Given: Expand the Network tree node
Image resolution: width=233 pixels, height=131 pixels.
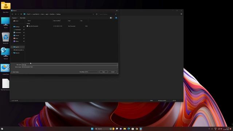Looking at the screenshot, I should [x=12, y=53].
